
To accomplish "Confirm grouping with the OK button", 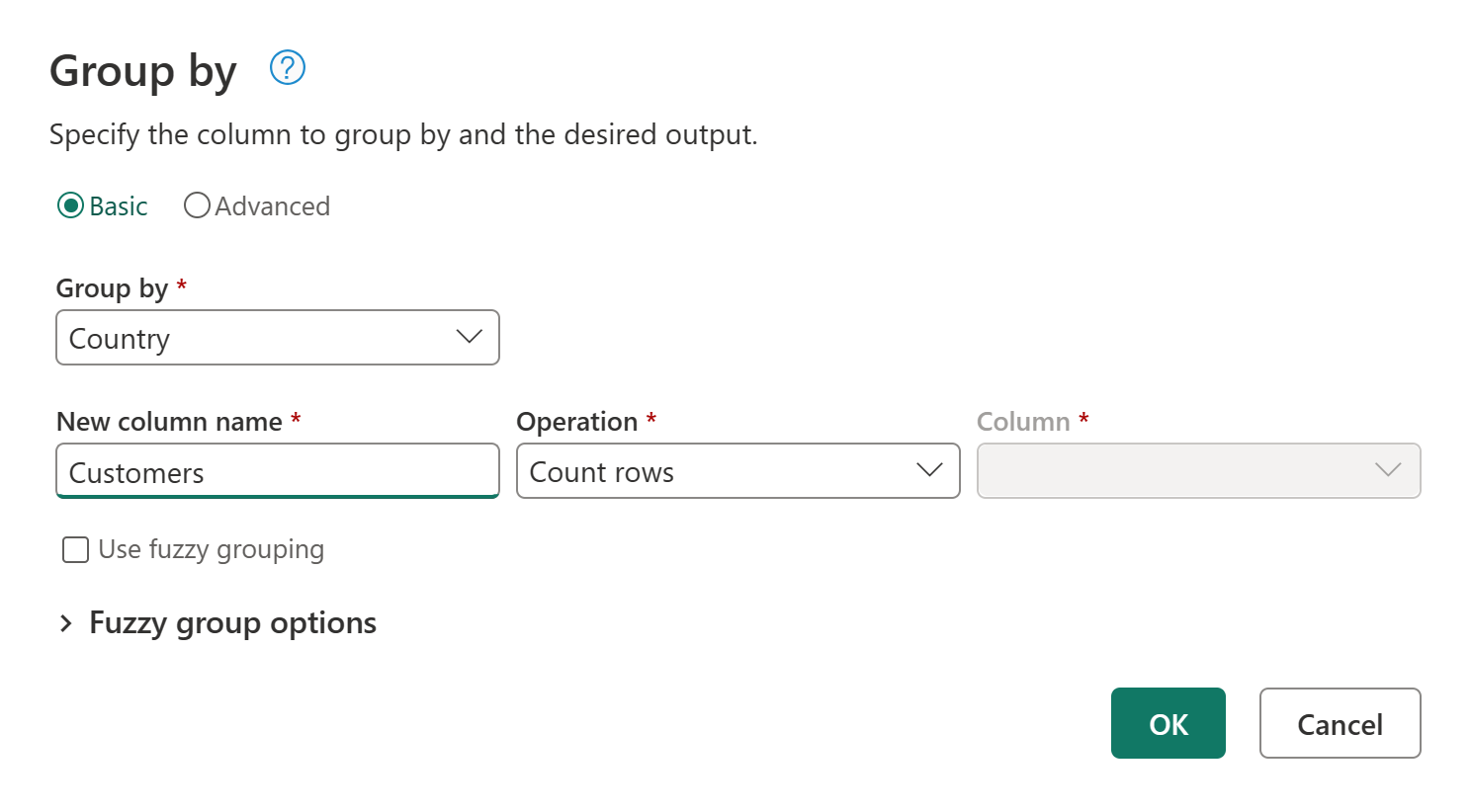I will tap(1168, 723).
